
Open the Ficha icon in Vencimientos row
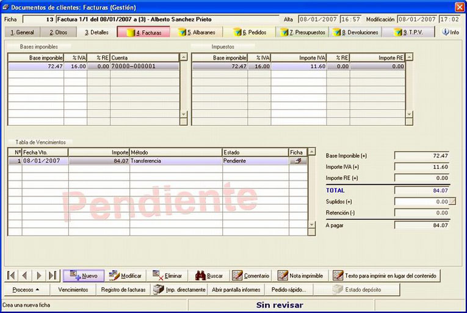pos(298,161)
